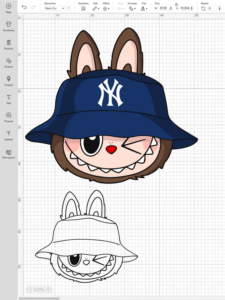Open the Phrases panel

coord(8,117)
